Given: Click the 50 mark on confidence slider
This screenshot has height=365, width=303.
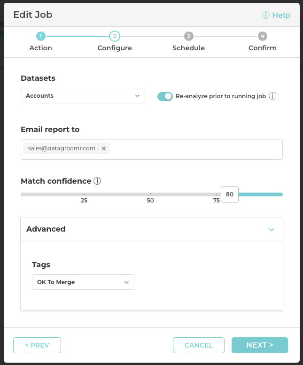Looking at the screenshot, I should pyautogui.click(x=150, y=194).
